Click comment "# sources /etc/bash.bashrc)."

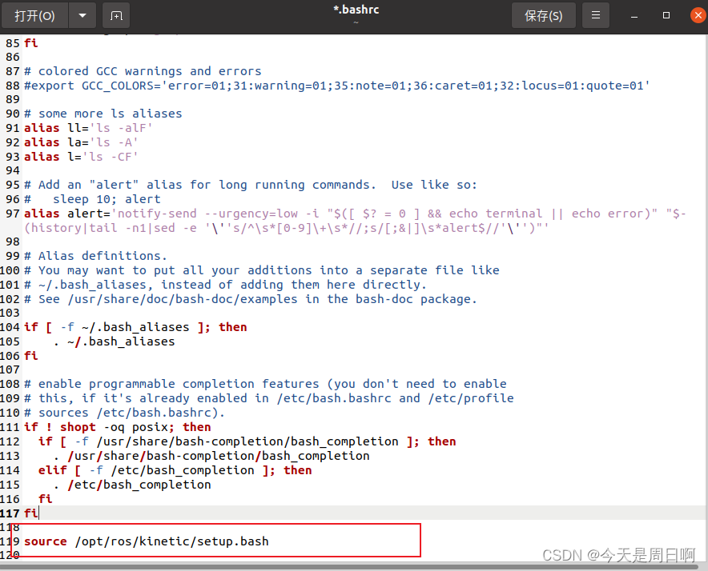click(124, 413)
